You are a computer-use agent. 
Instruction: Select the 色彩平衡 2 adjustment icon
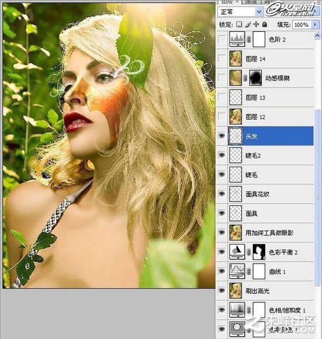tap(237, 252)
